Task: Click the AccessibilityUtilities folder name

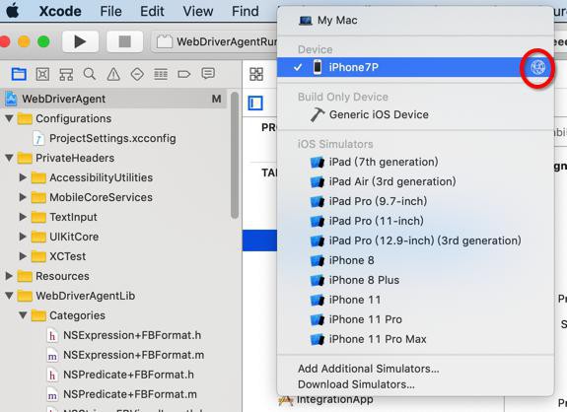Action: click(101, 177)
